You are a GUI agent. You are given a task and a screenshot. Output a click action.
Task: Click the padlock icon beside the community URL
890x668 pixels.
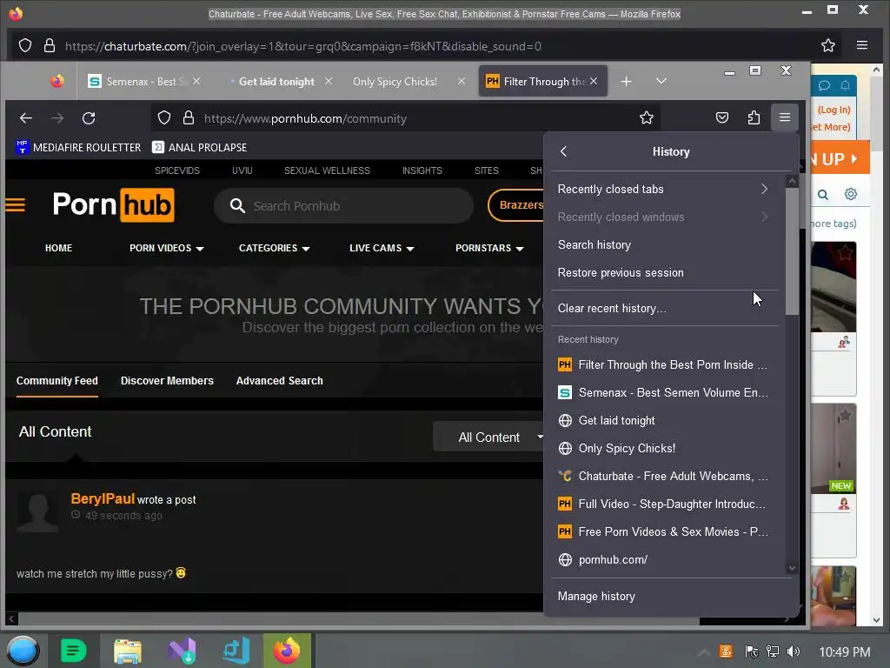(189, 118)
